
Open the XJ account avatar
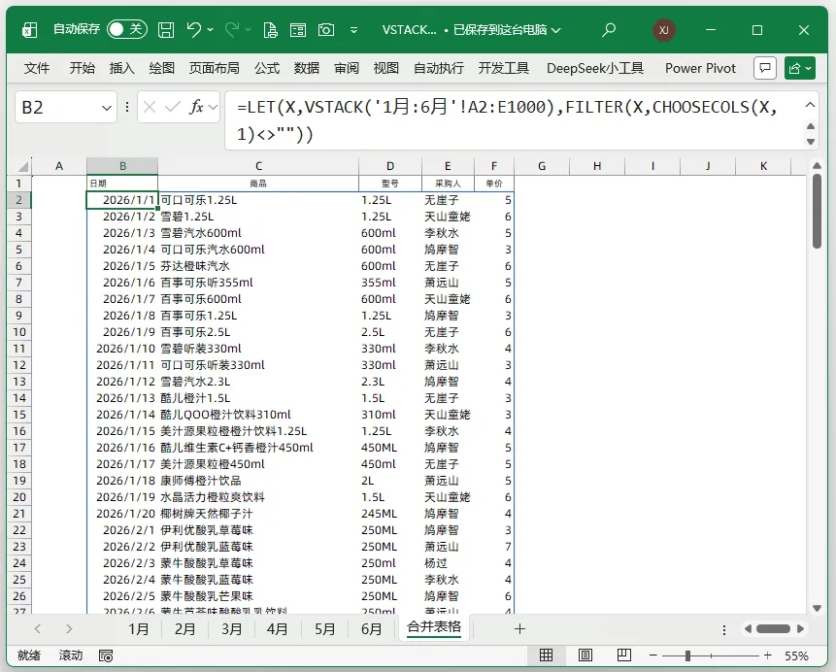pyautogui.click(x=664, y=30)
